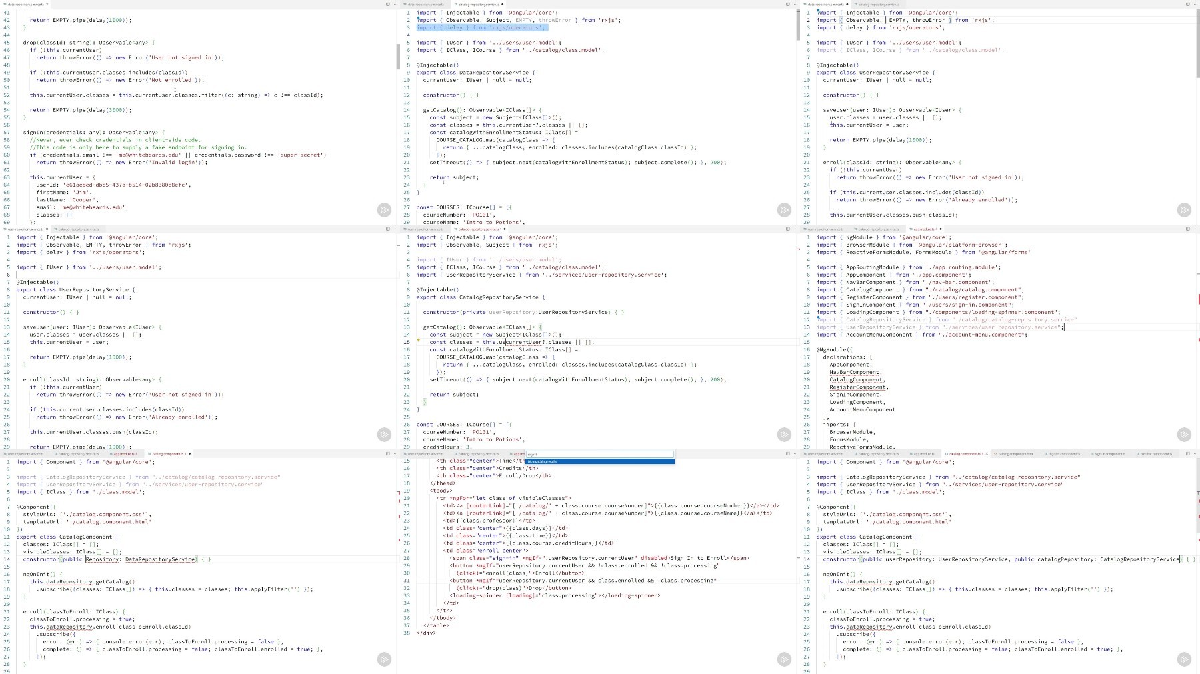Click the '<tr *ngFor="let class of visibleClasses">' line
Screen dimensions: 1200x674
(504, 498)
